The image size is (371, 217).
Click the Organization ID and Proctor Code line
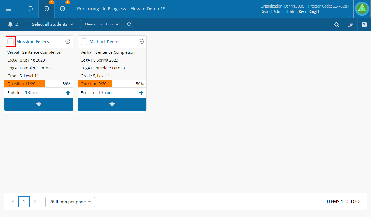coord(305,6)
